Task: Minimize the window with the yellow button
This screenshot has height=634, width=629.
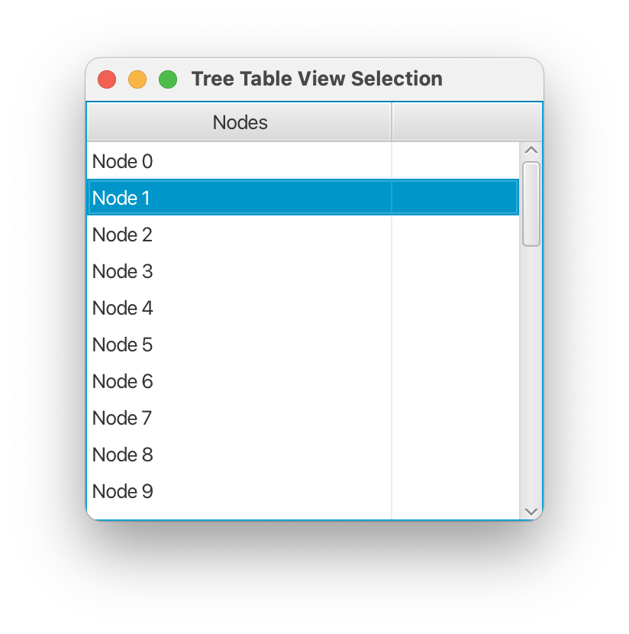Action: [x=137, y=79]
